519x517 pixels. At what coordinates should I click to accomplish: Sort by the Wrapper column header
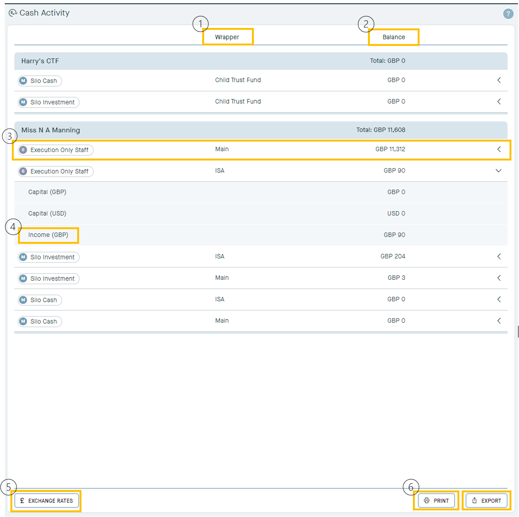pos(227,37)
